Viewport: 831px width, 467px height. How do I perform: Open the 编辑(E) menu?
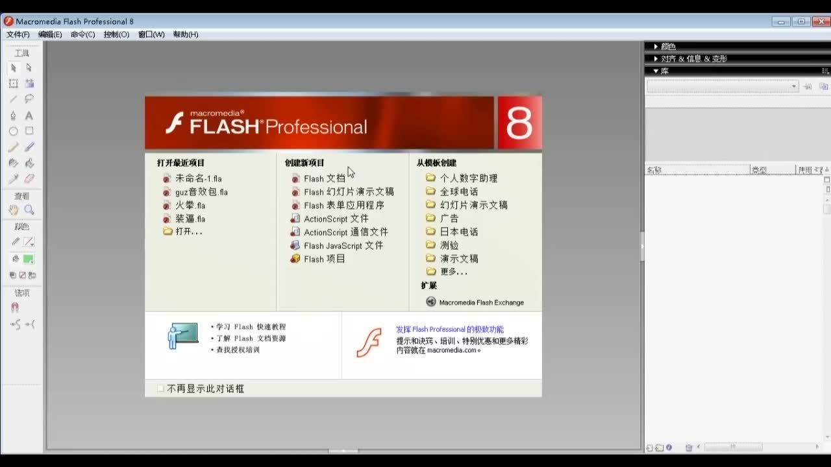(x=50, y=34)
